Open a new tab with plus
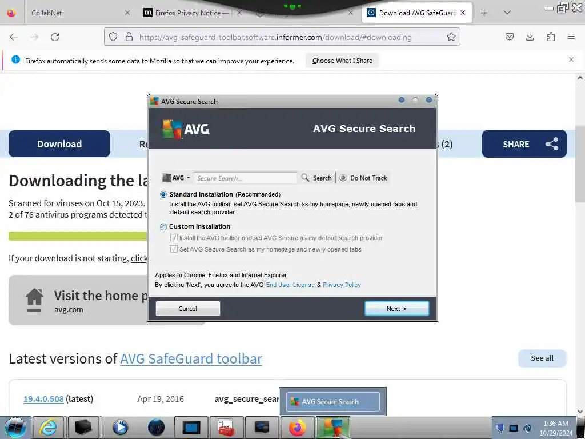Image resolution: width=585 pixels, height=439 pixels. tap(484, 13)
